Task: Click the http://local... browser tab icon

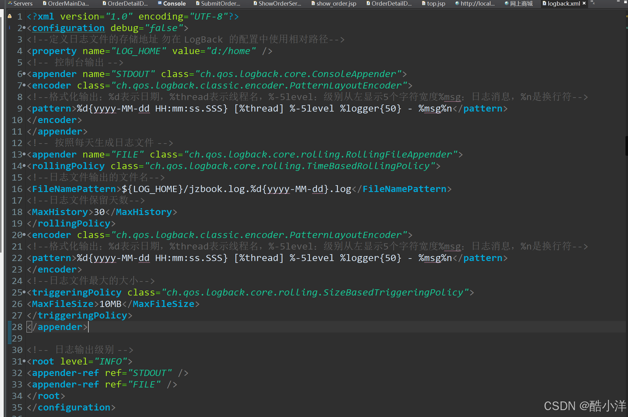Action: (x=457, y=3)
